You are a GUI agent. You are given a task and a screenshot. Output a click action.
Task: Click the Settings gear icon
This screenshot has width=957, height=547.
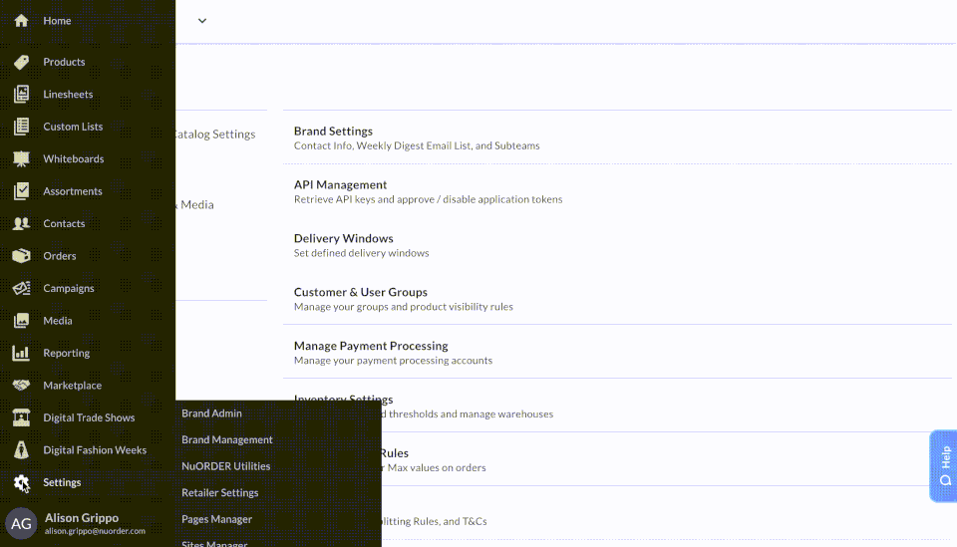(21, 482)
